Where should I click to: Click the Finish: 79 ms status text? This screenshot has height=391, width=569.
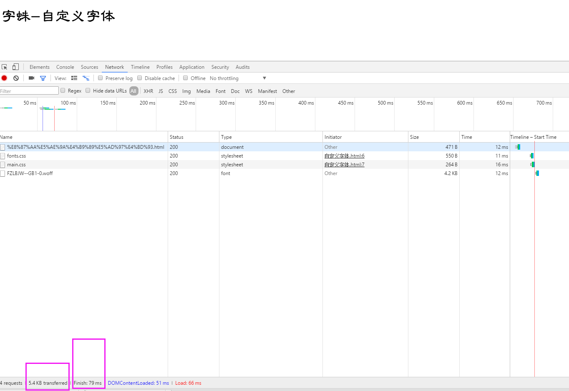88,383
